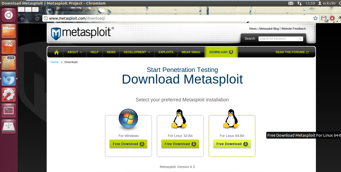Open the Gmail checker extension icon
The width and height of the screenshot is (341, 172).
tap(324, 18)
